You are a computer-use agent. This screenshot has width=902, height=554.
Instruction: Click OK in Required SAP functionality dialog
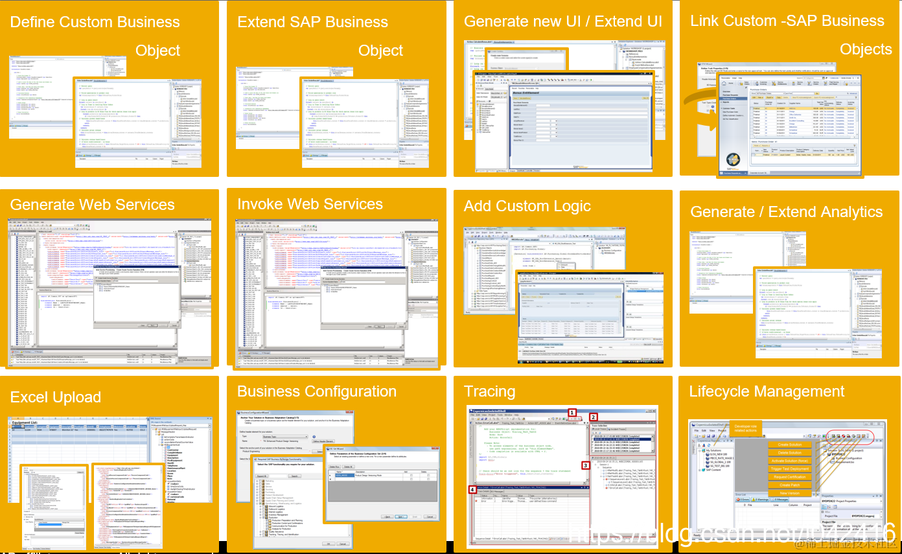click(329, 544)
